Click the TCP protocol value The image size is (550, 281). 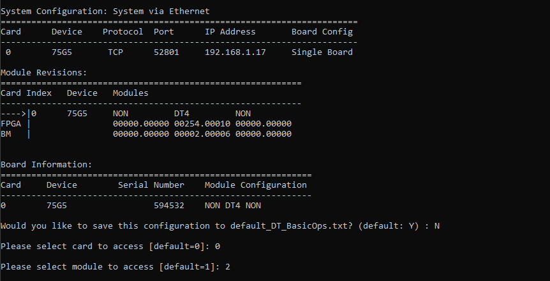pyautogui.click(x=115, y=52)
